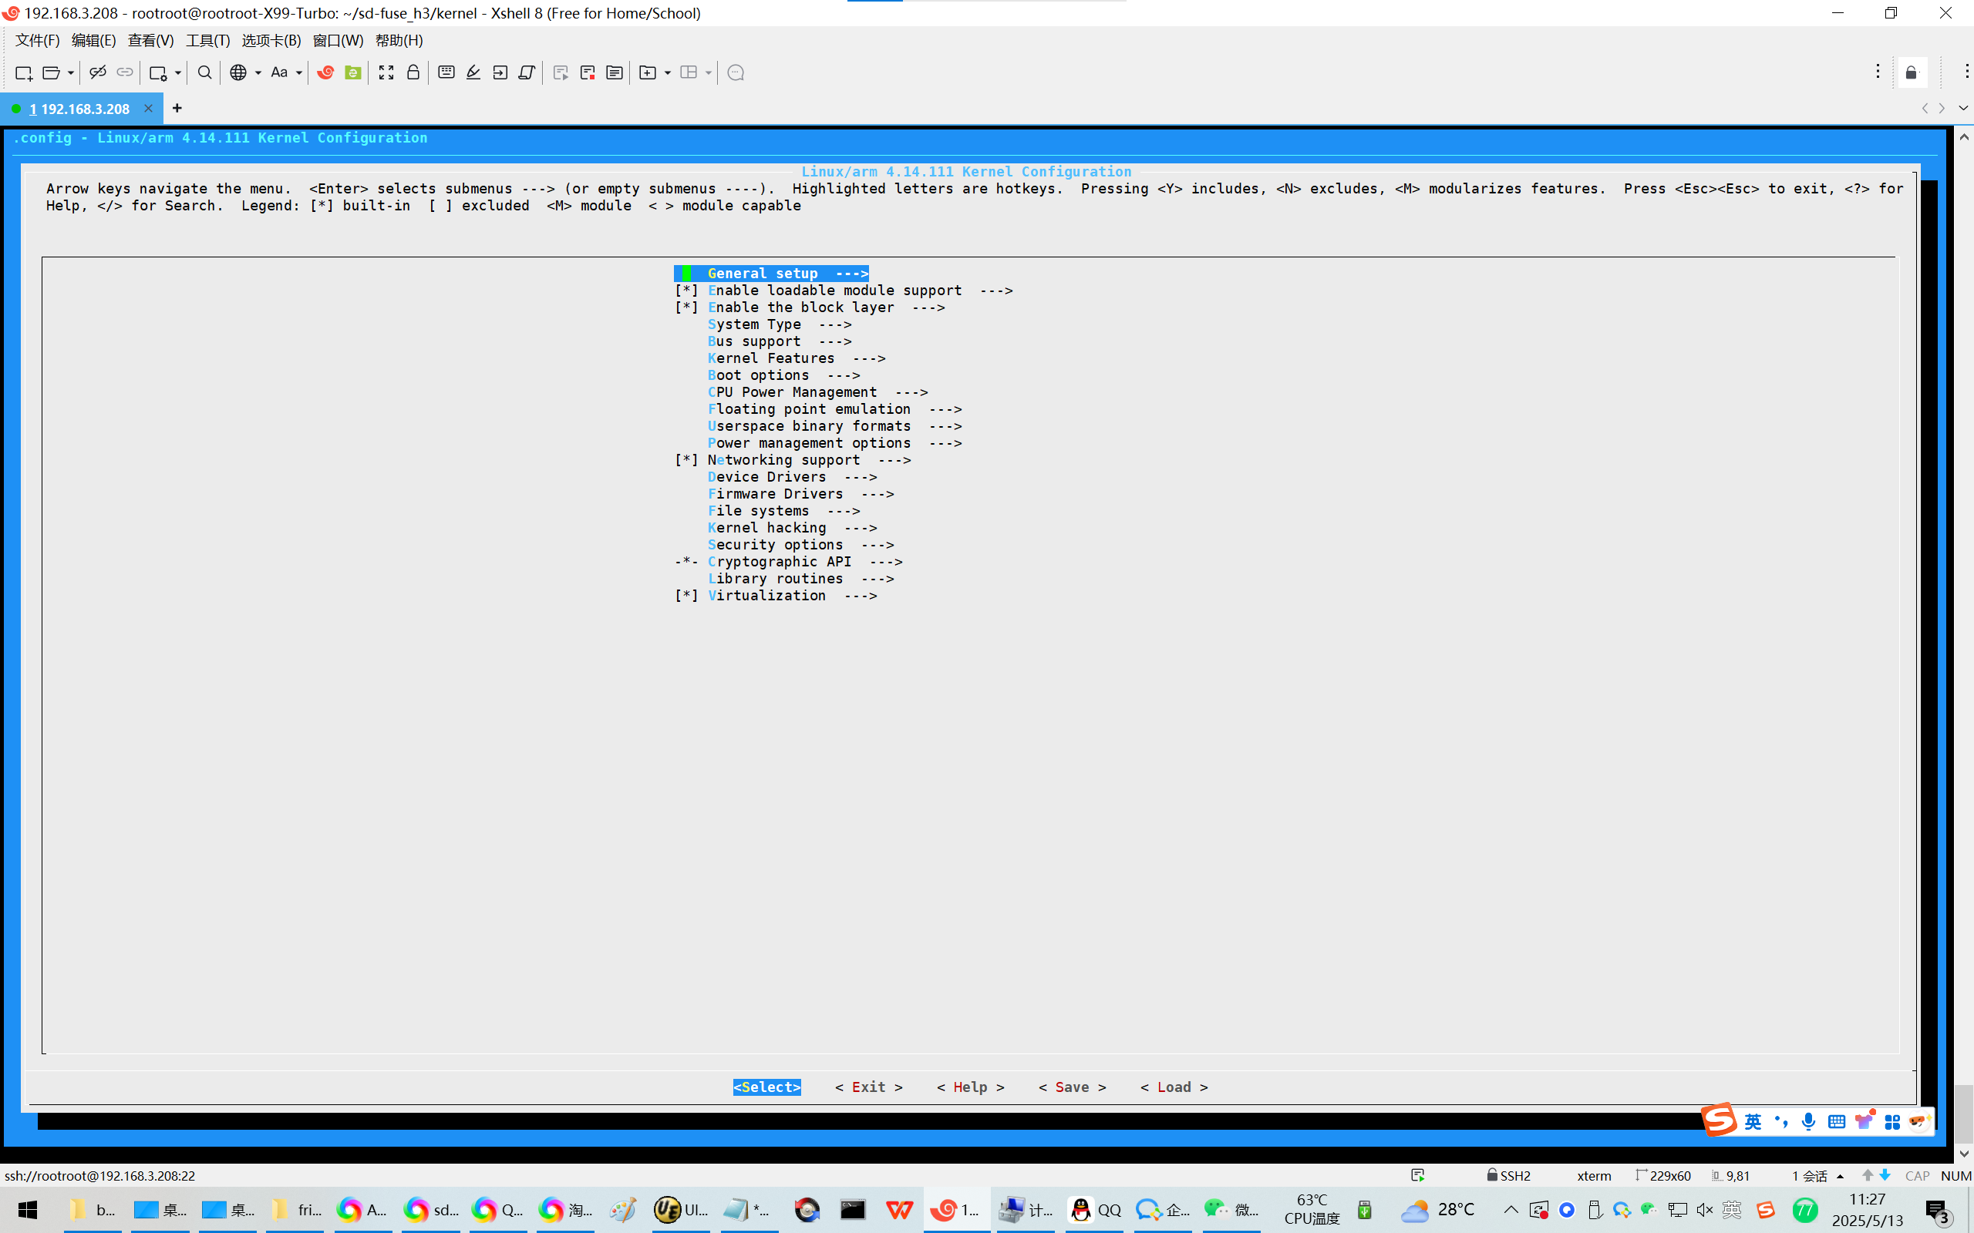Click the search magnifier toolbar icon
The height and width of the screenshot is (1233, 1974).
(x=205, y=72)
